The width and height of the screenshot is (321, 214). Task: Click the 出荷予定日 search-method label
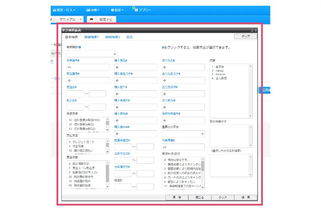coord(122,154)
